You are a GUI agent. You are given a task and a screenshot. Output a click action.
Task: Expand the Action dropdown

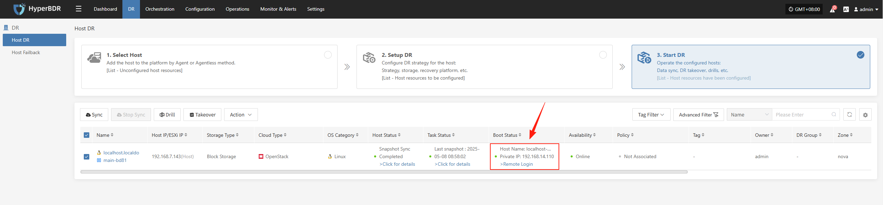tap(241, 115)
